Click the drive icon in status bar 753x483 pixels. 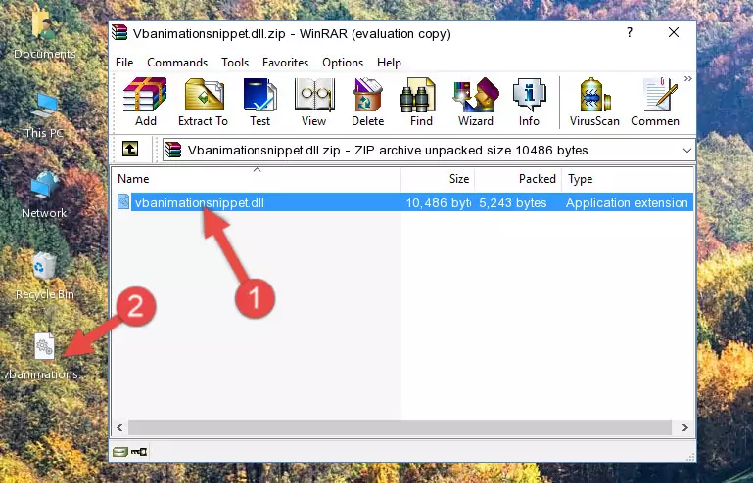(120, 452)
